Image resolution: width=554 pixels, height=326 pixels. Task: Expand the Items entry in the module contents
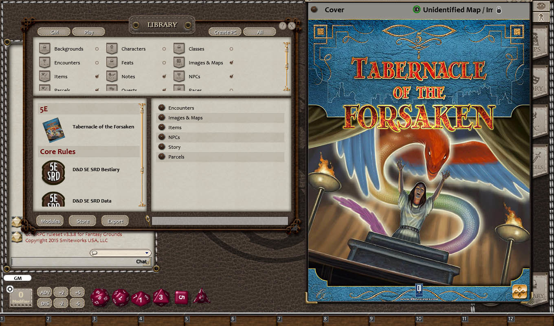(x=163, y=127)
